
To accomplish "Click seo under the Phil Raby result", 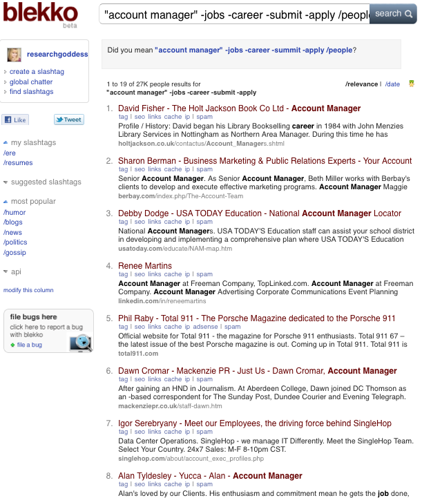I will 140,327.
